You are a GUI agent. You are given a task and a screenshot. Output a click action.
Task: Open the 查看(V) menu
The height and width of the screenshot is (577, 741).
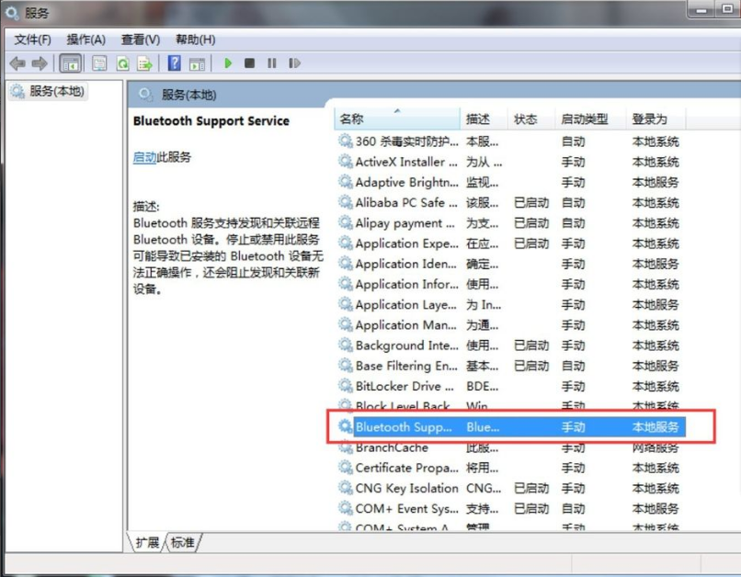click(139, 40)
